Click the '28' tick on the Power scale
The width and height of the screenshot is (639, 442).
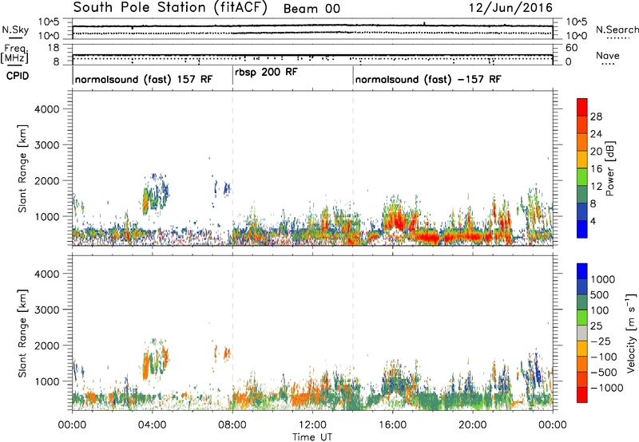pos(596,116)
